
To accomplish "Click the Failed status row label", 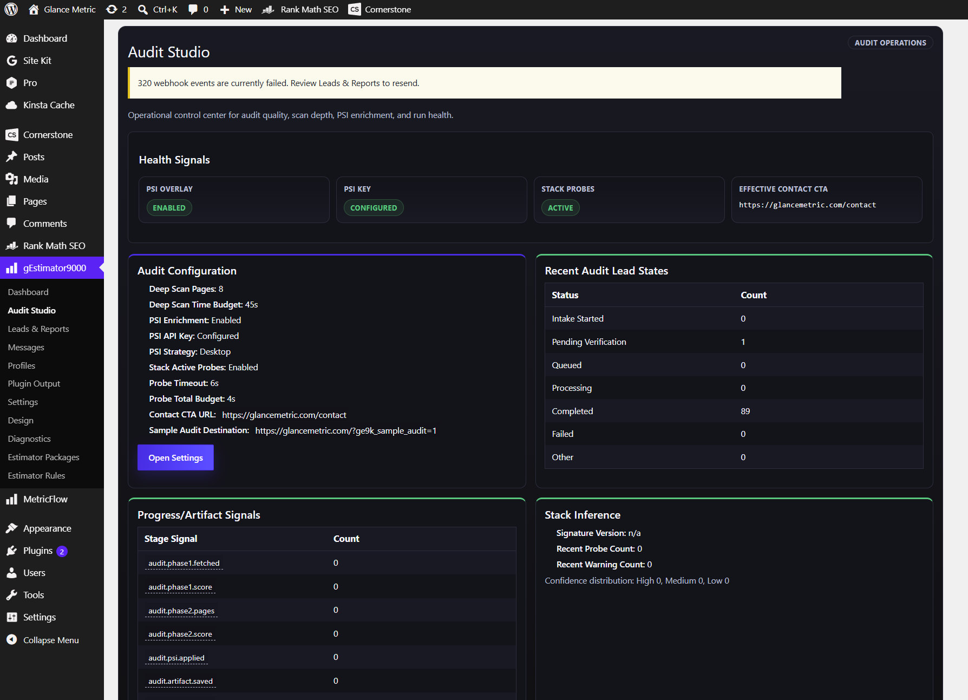I will [x=563, y=434].
